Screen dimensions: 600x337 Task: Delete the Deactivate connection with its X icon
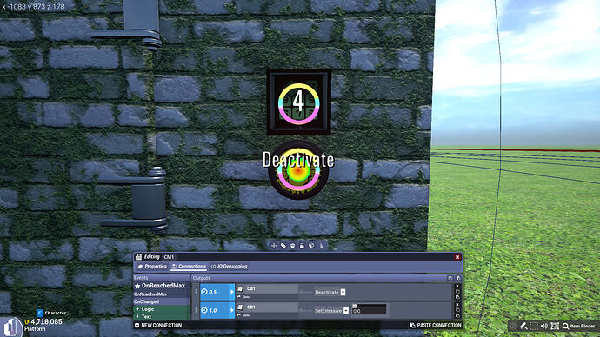(457, 286)
